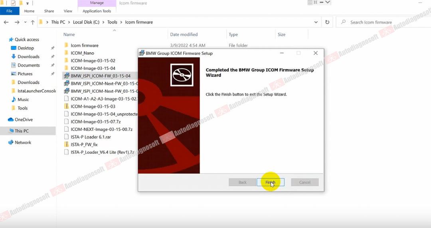The height and width of the screenshot is (228, 431).
Task: Select the ISTA-P Loader 6.1.rar file
Action: click(91, 137)
